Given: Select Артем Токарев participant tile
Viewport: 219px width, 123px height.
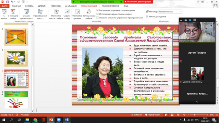Looking at the screenshot, I should coord(197,53).
